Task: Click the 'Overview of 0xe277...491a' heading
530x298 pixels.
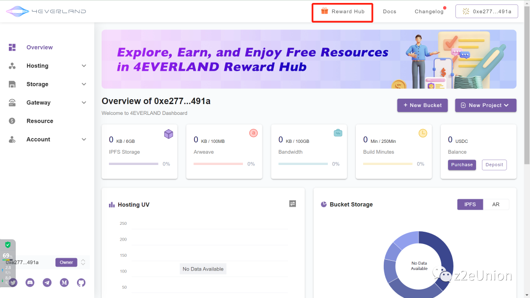Action: (156, 101)
